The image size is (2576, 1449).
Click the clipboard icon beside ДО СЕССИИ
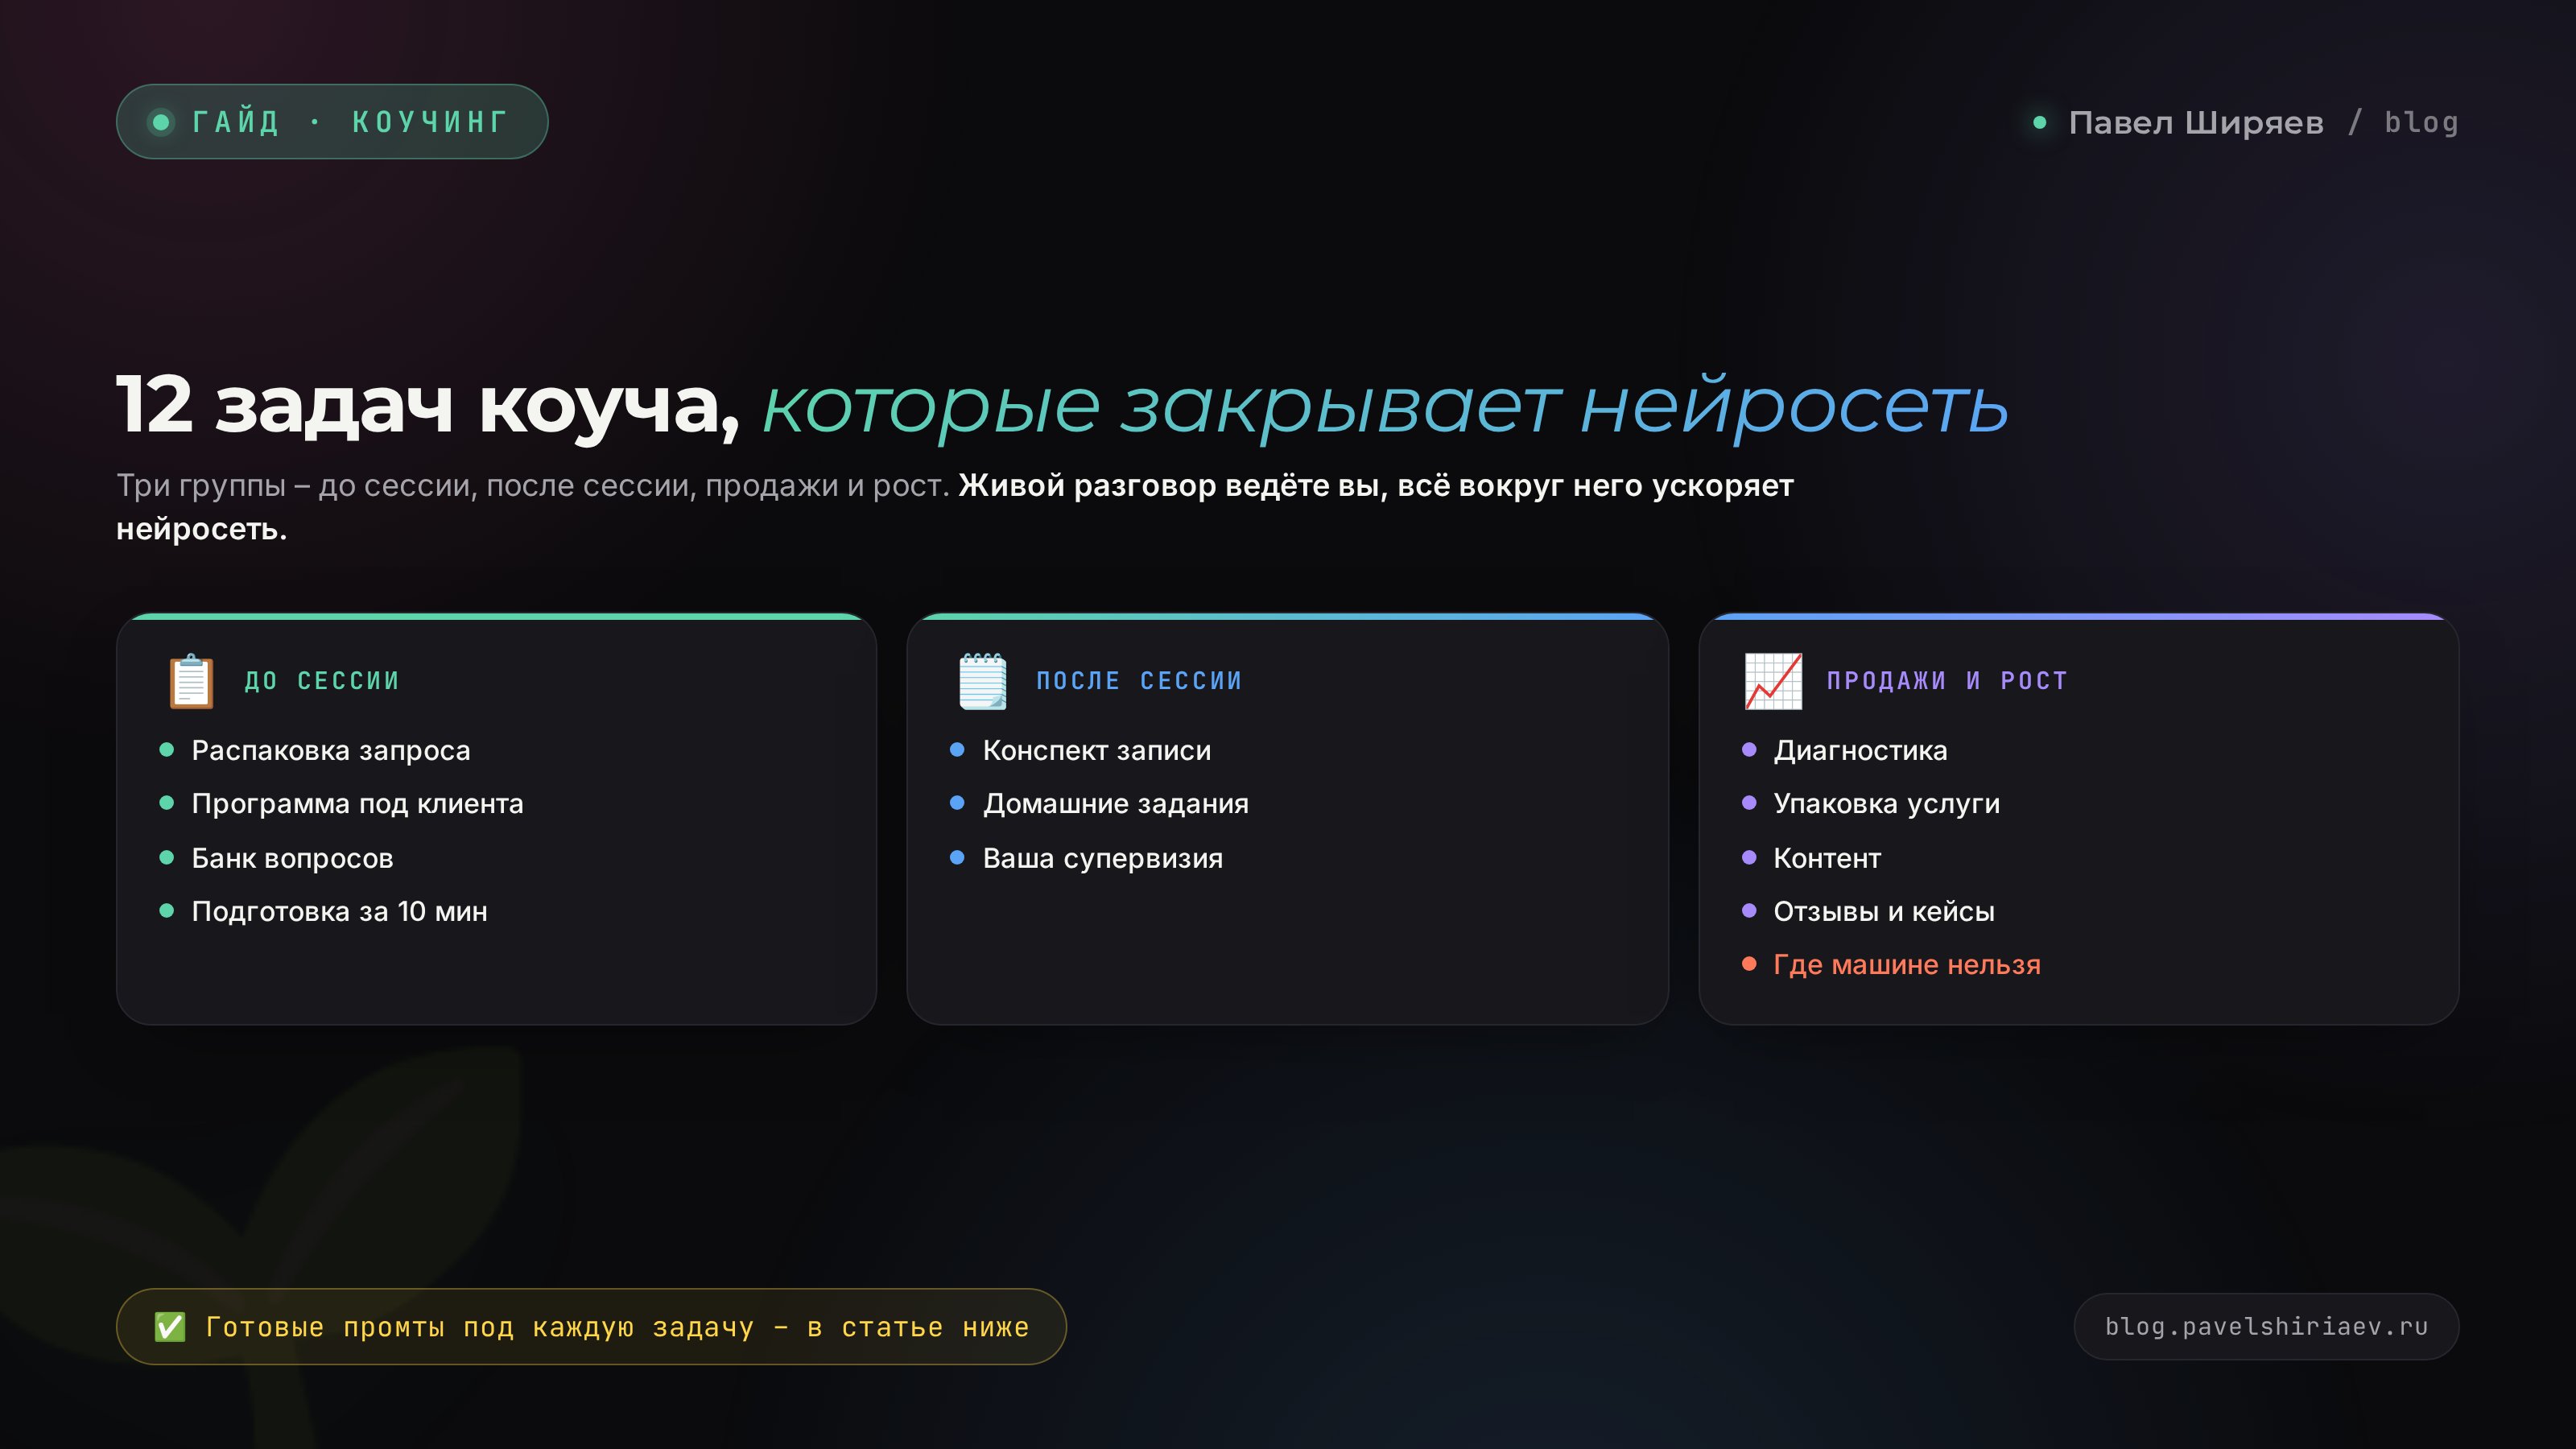click(x=191, y=681)
